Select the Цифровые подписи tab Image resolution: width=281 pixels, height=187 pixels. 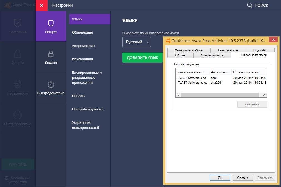(253, 55)
